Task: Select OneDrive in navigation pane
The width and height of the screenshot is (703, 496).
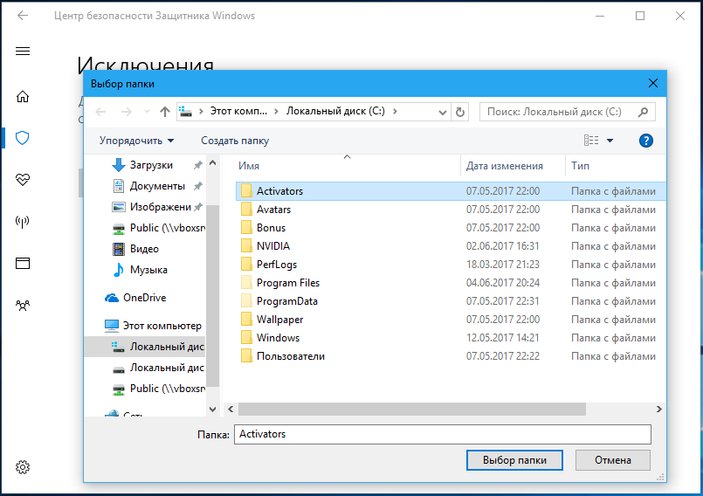Action: pyautogui.click(x=144, y=298)
